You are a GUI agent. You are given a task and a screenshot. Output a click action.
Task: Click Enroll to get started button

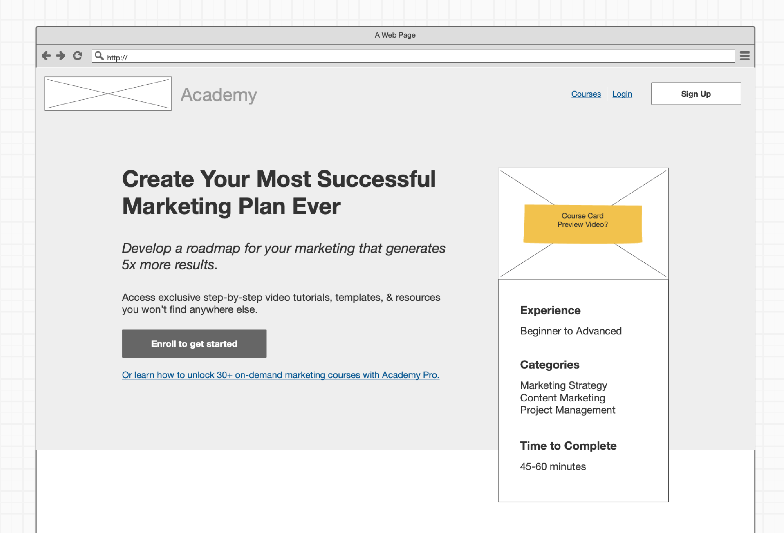coord(194,344)
